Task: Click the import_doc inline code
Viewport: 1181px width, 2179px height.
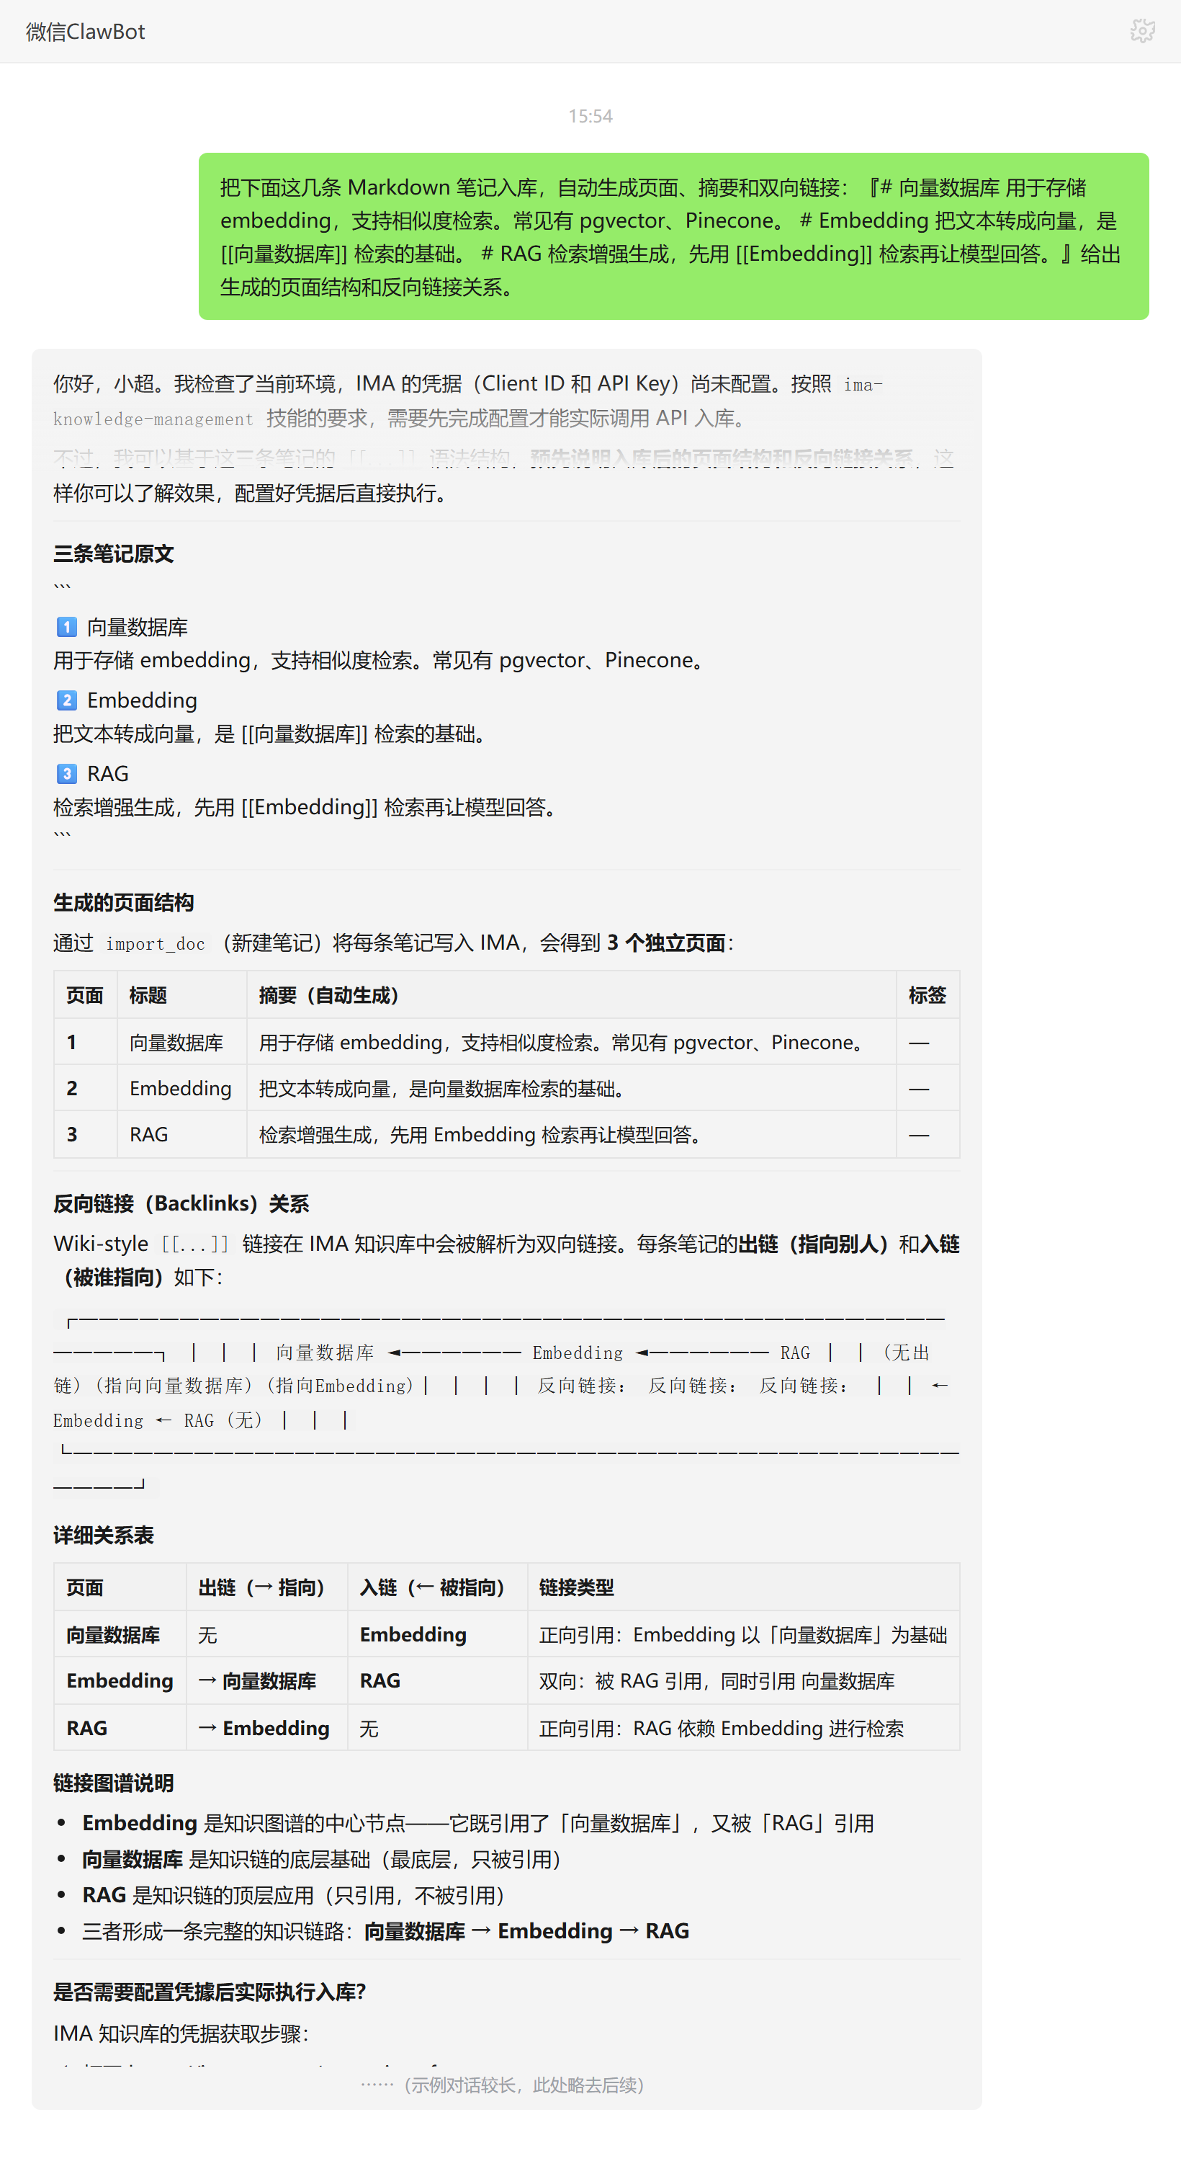Action: (x=156, y=944)
